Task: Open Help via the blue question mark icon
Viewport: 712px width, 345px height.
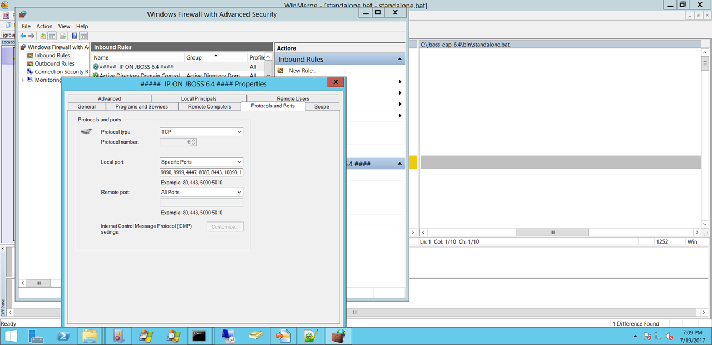Action: [75, 36]
